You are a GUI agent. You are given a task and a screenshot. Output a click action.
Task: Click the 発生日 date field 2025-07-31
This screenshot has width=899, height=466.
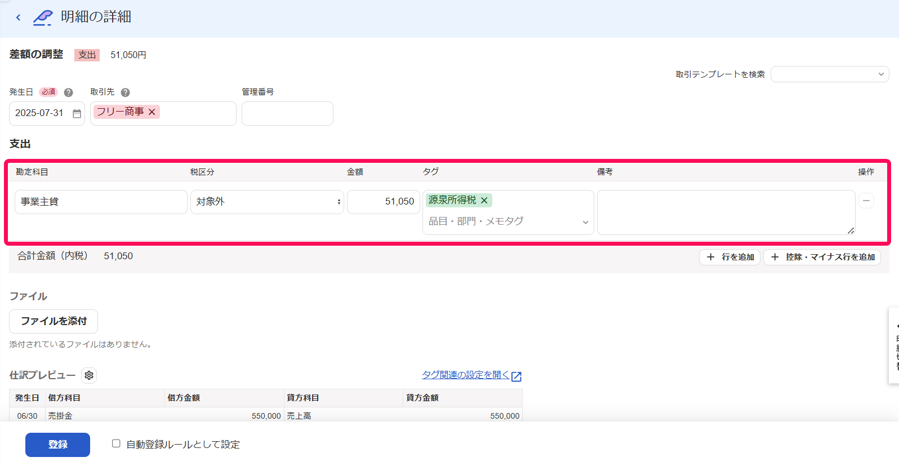tap(47, 113)
